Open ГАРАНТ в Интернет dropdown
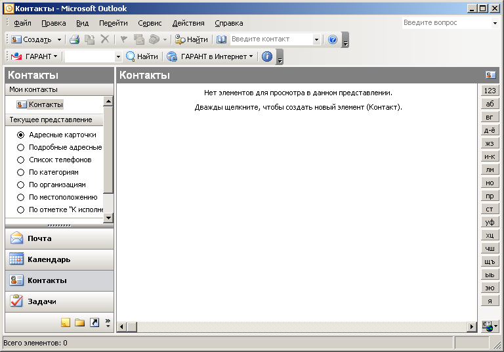This screenshot has width=504, height=352. (210, 56)
